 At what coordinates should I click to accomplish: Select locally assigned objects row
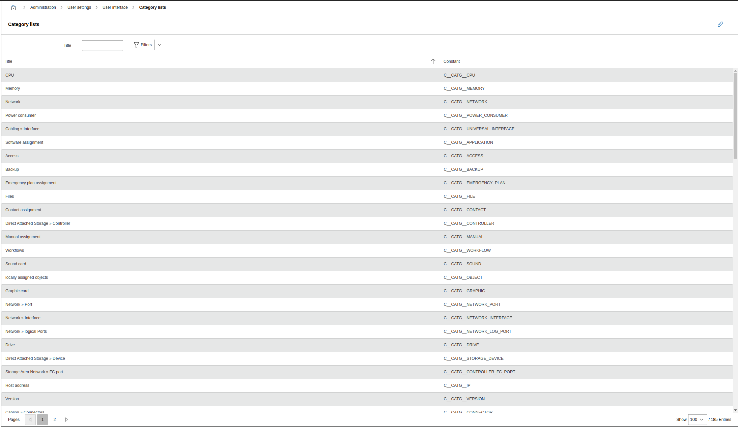coord(367,277)
